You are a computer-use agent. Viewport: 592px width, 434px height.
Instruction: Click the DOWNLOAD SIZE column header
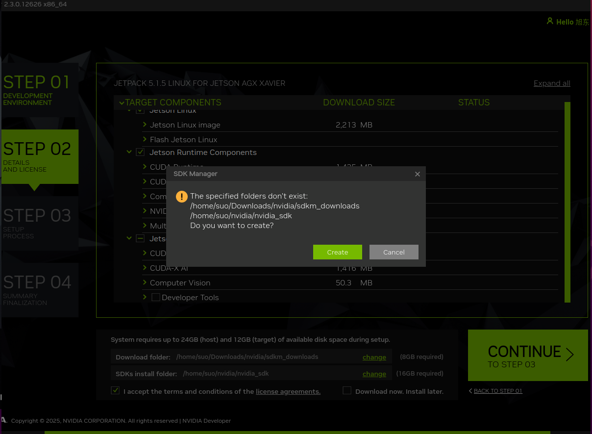click(359, 102)
